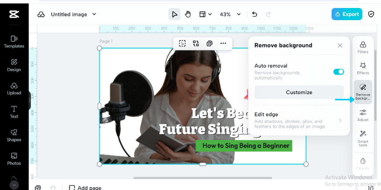Click the horizontal canvas scrollbar
381x190 pixels.
click(x=203, y=178)
